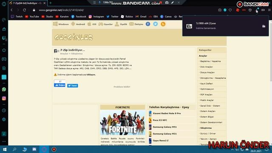Take a snapshot with camera toolbar icon
The height and width of the screenshot is (153, 272).
point(220,10)
